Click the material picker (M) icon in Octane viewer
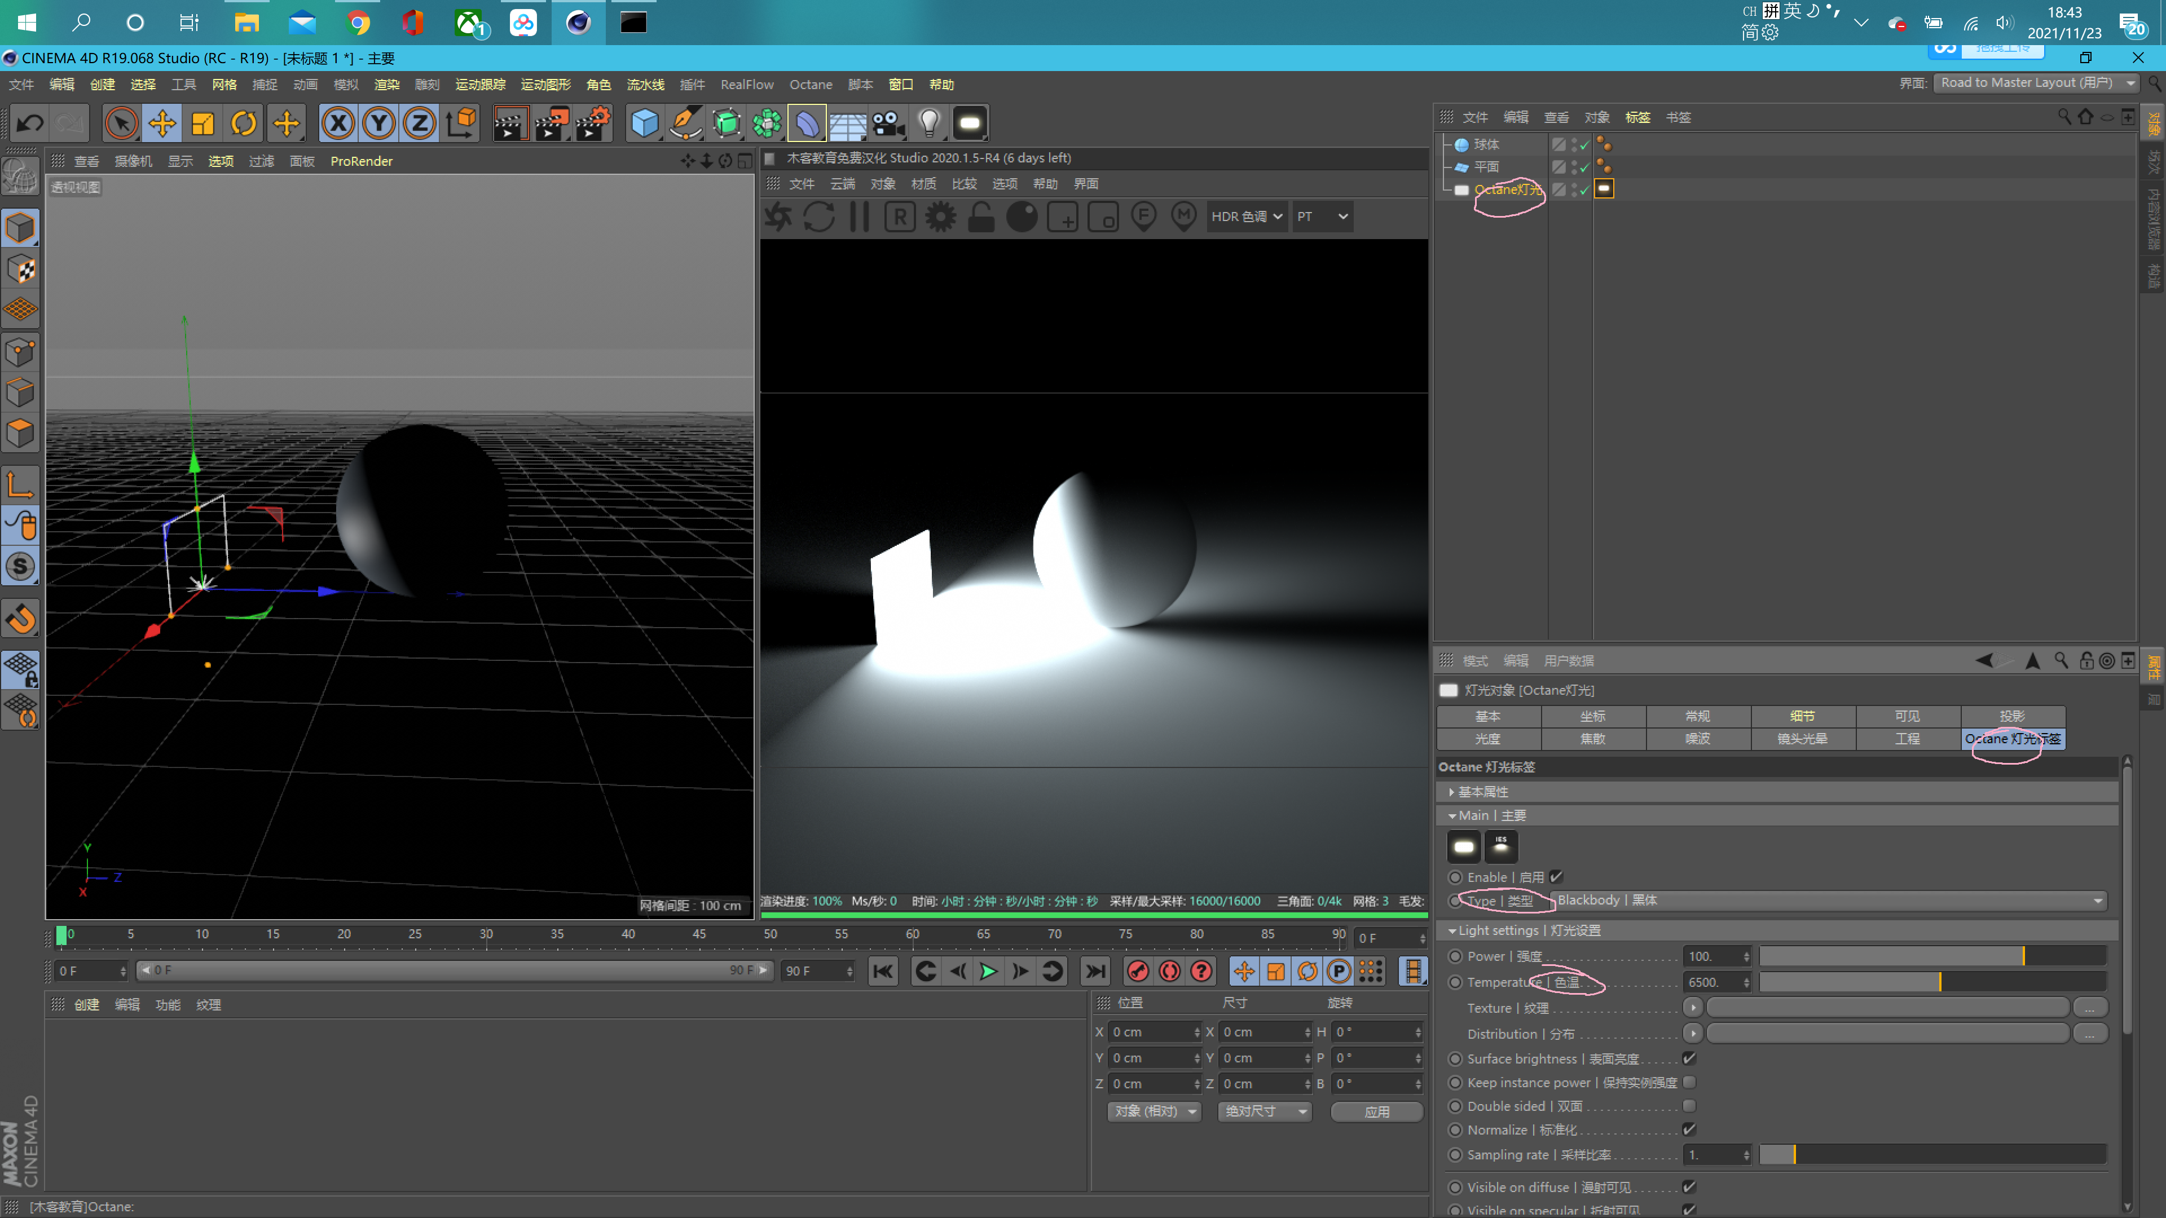Image resolution: width=2166 pixels, height=1218 pixels. point(1184,216)
